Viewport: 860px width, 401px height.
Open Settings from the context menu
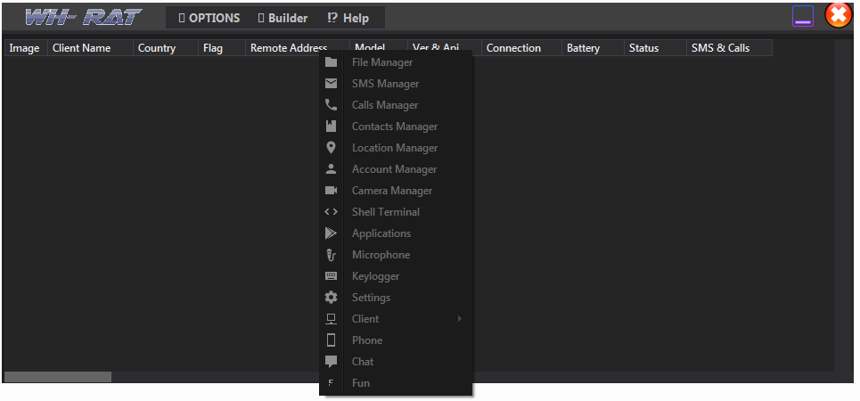click(x=396, y=298)
